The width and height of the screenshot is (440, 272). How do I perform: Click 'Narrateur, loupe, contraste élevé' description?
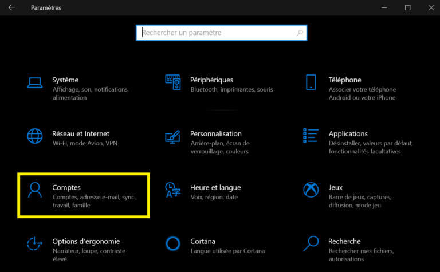point(89,255)
